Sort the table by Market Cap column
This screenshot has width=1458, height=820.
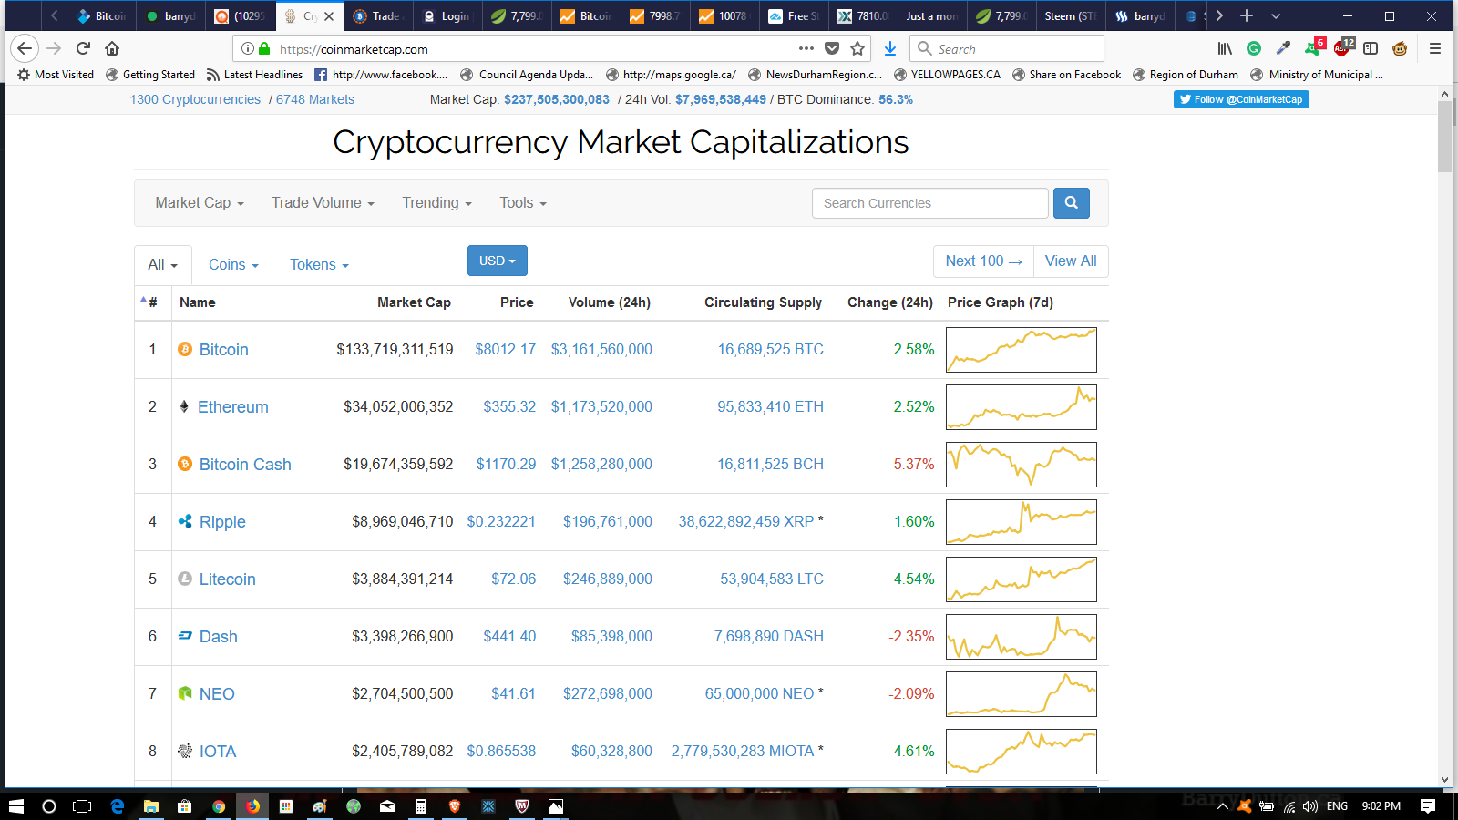414,302
